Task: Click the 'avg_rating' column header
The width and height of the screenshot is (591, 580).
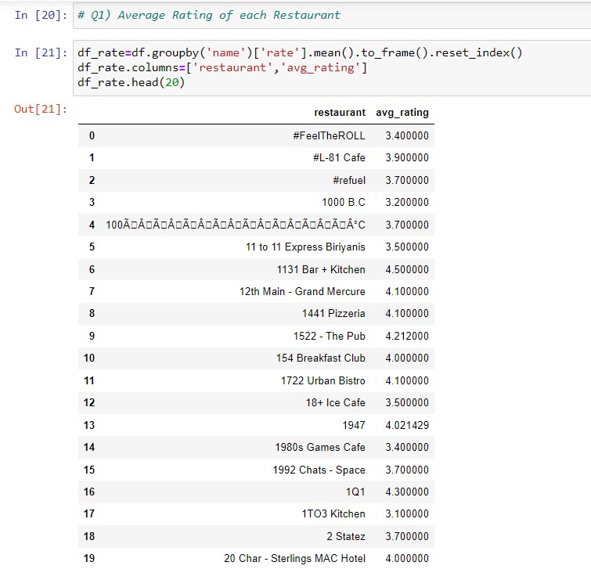Action: (402, 113)
